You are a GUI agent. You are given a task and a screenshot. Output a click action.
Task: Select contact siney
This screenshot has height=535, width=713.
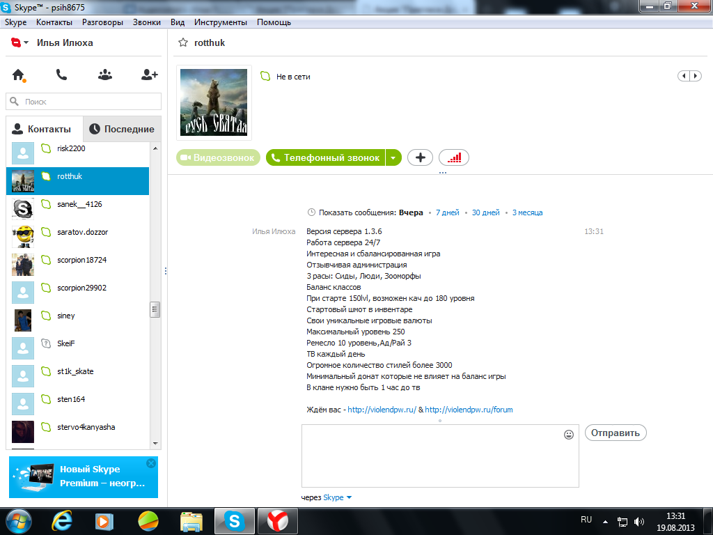pyautogui.click(x=78, y=320)
